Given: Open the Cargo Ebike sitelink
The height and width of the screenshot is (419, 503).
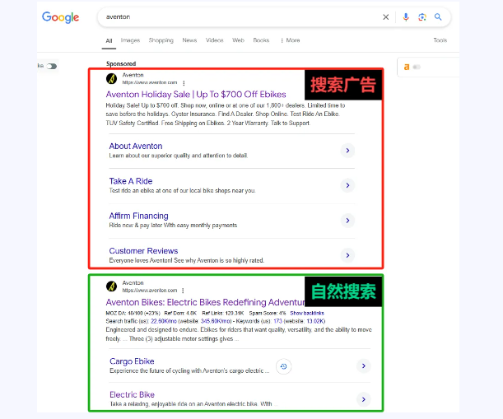Looking at the screenshot, I should 132,361.
